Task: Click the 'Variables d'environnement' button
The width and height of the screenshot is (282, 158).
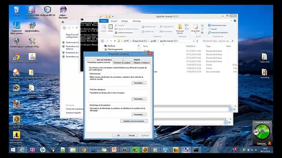Action: [134, 121]
